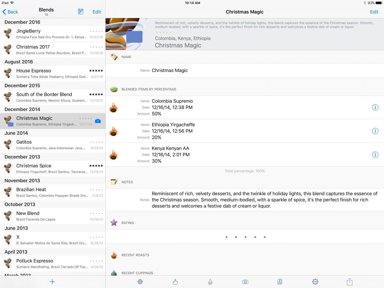Image resolution: width=384 pixels, height=288 pixels.
Task: Tap the water drop cupping toolbar icon
Action: pyautogui.click(x=210, y=282)
